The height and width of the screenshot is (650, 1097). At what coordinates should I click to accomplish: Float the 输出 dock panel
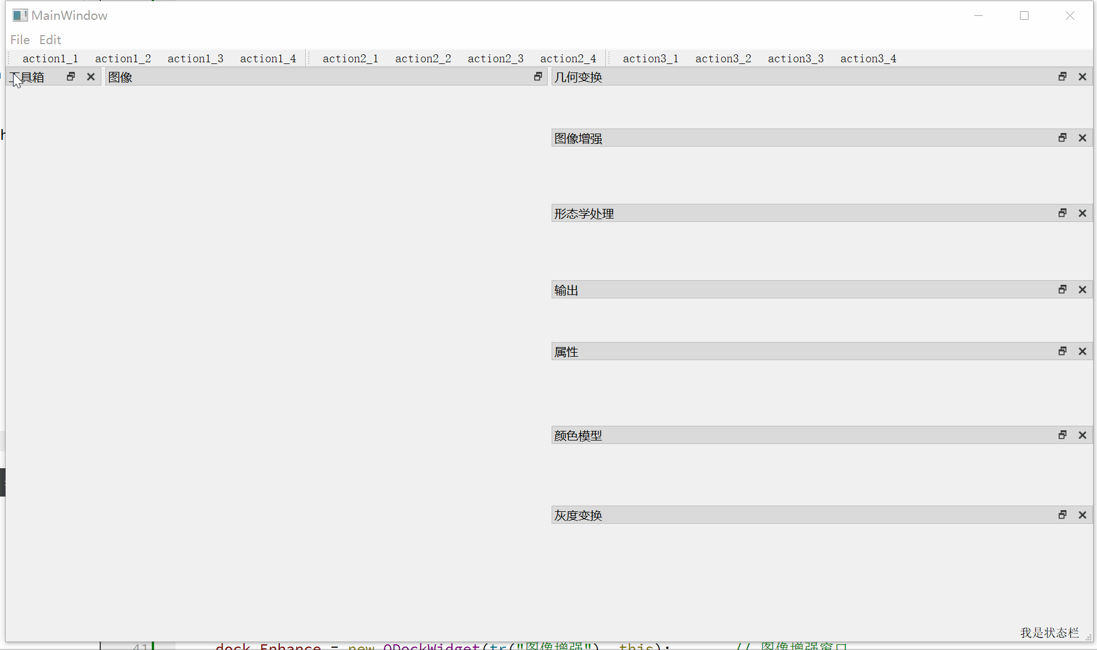click(1062, 289)
